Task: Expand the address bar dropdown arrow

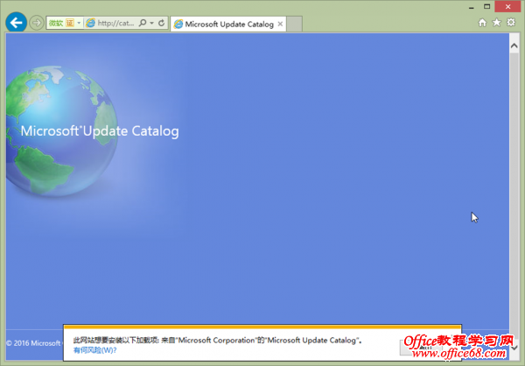Action: coord(151,23)
